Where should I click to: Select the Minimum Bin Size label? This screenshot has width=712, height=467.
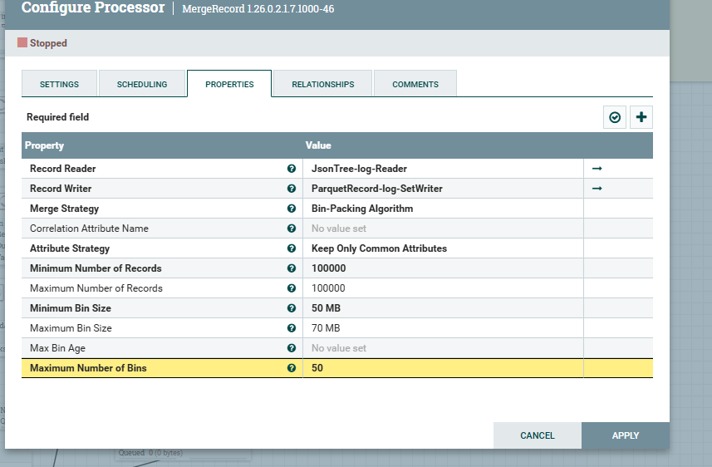pos(71,308)
